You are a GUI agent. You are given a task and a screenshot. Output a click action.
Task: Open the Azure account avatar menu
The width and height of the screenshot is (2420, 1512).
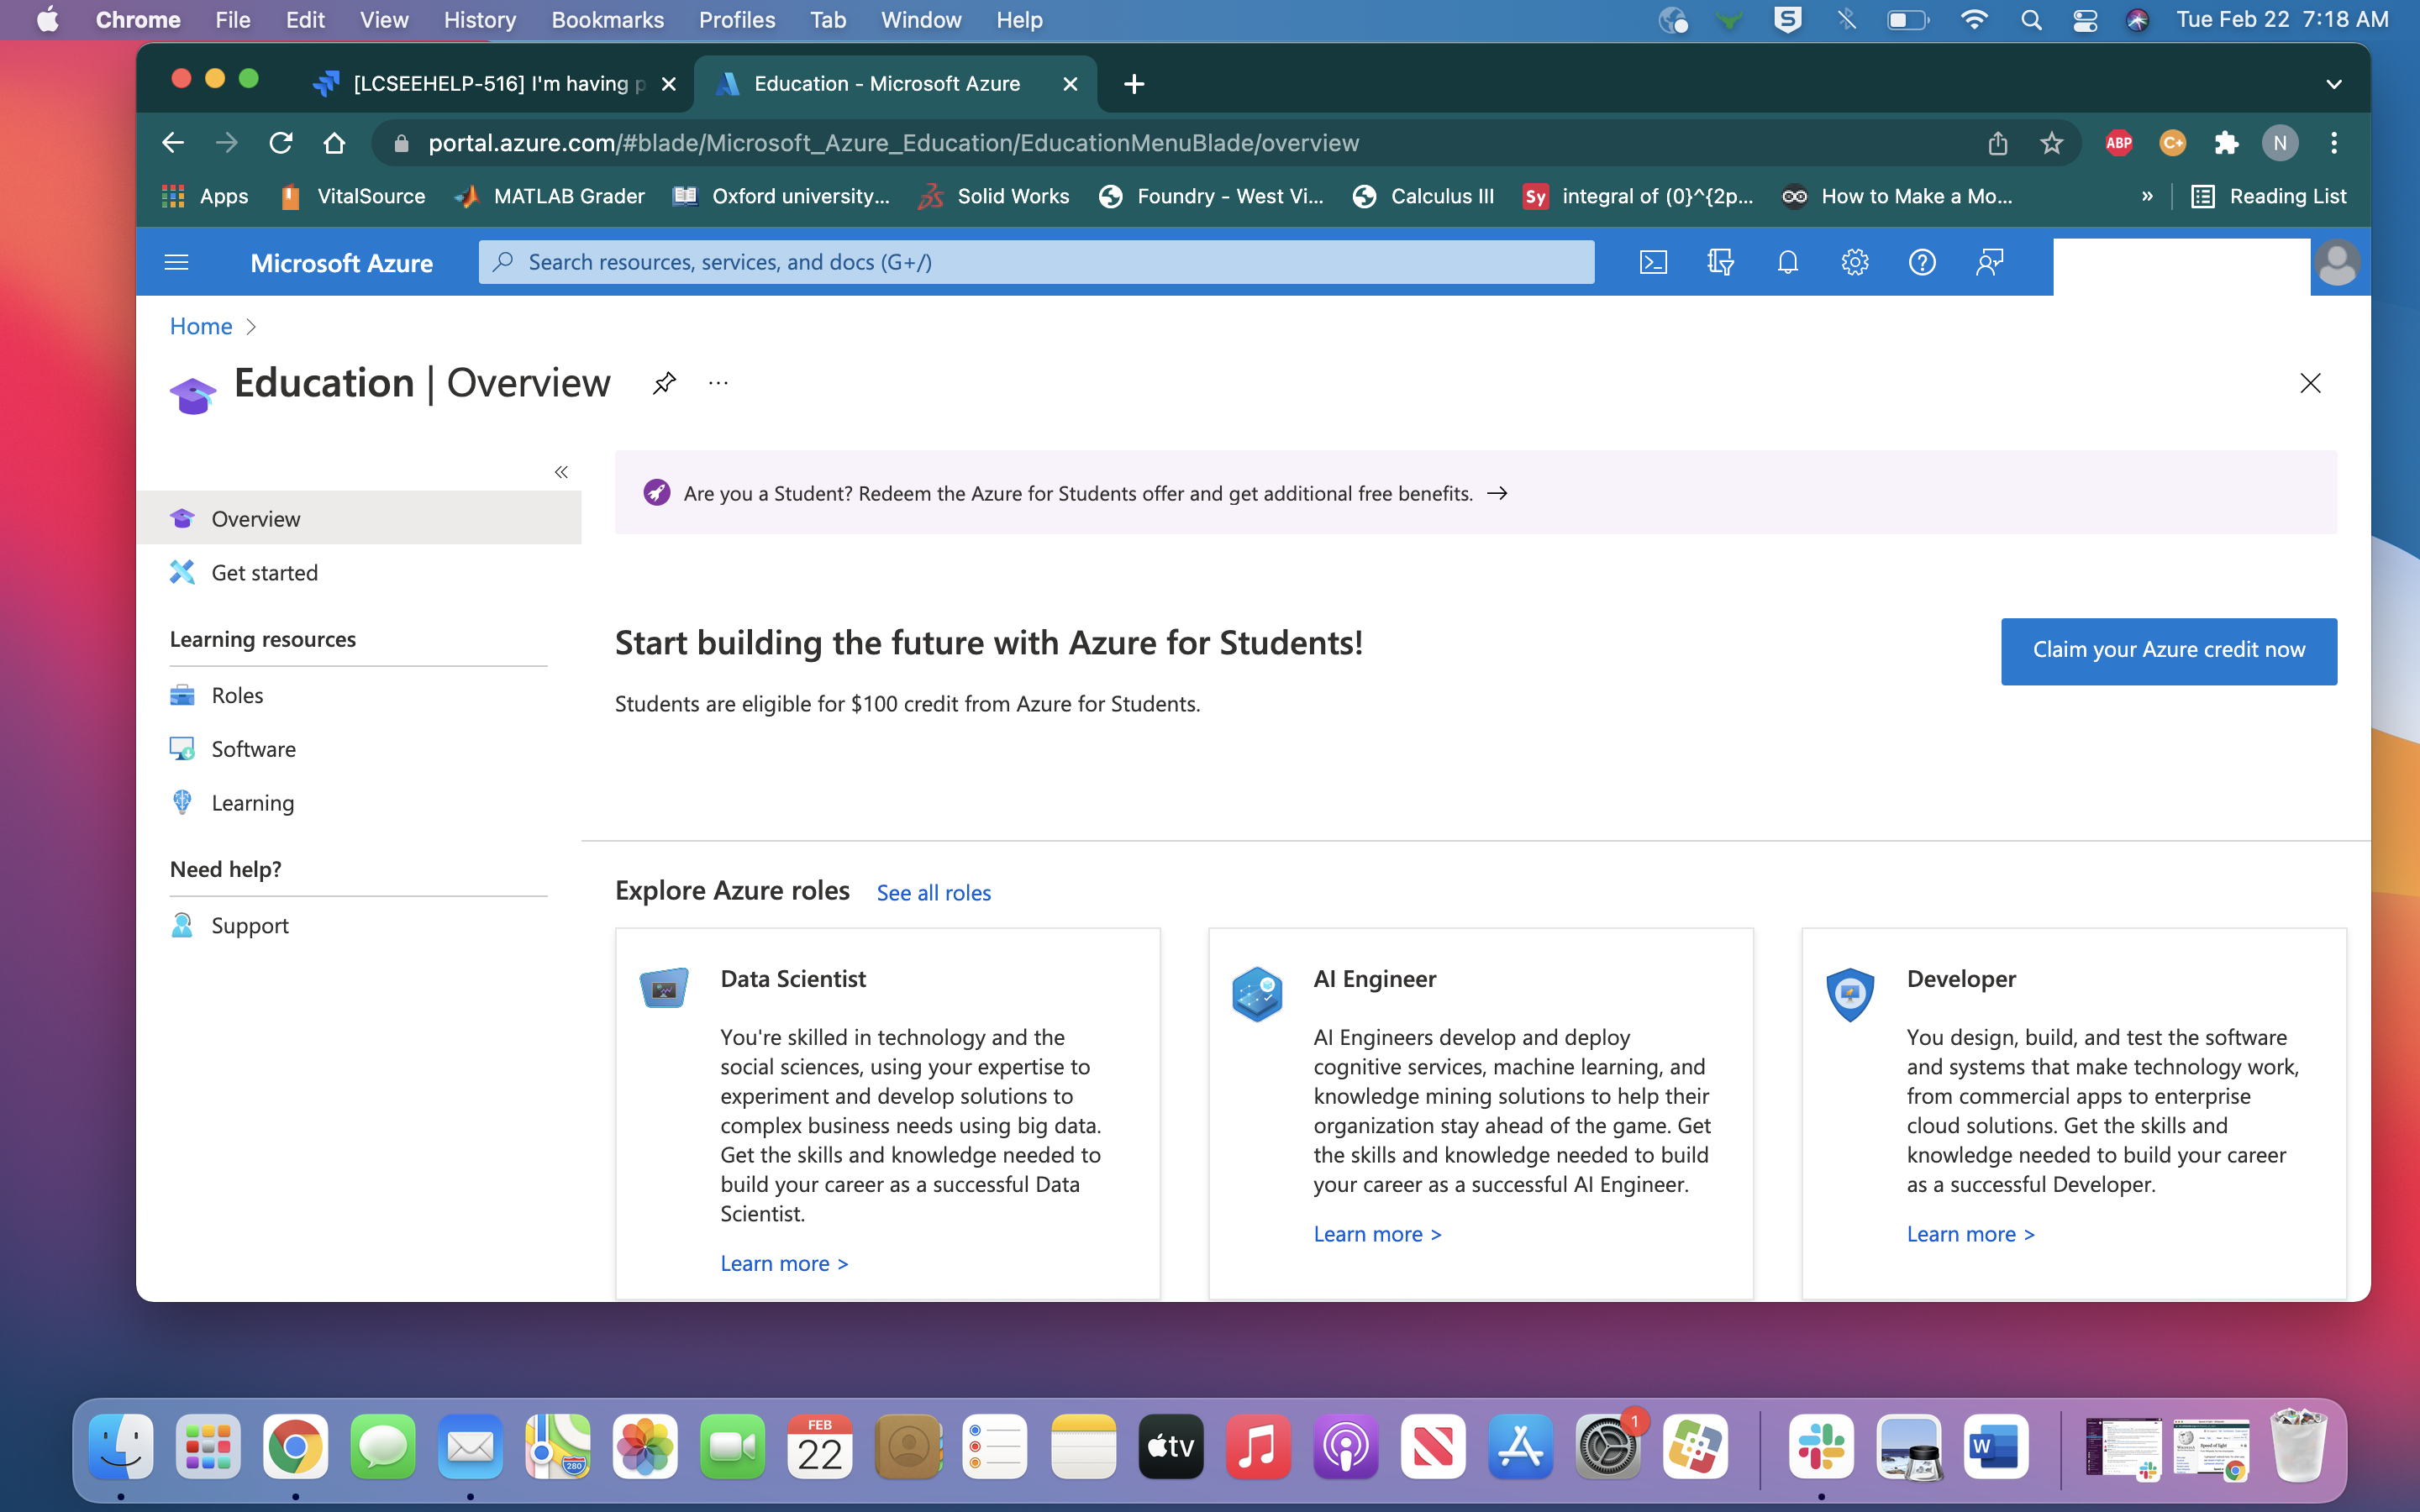[x=2337, y=263]
